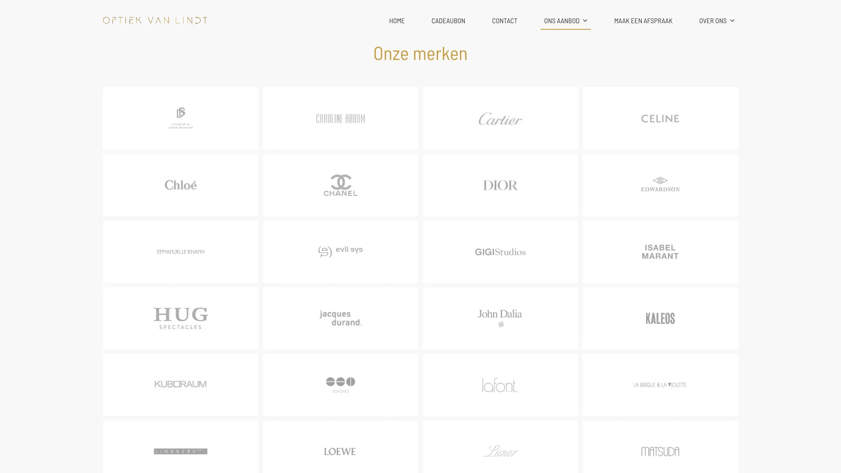Open the Celine brand card
This screenshot has width=841, height=473.
pyautogui.click(x=660, y=118)
